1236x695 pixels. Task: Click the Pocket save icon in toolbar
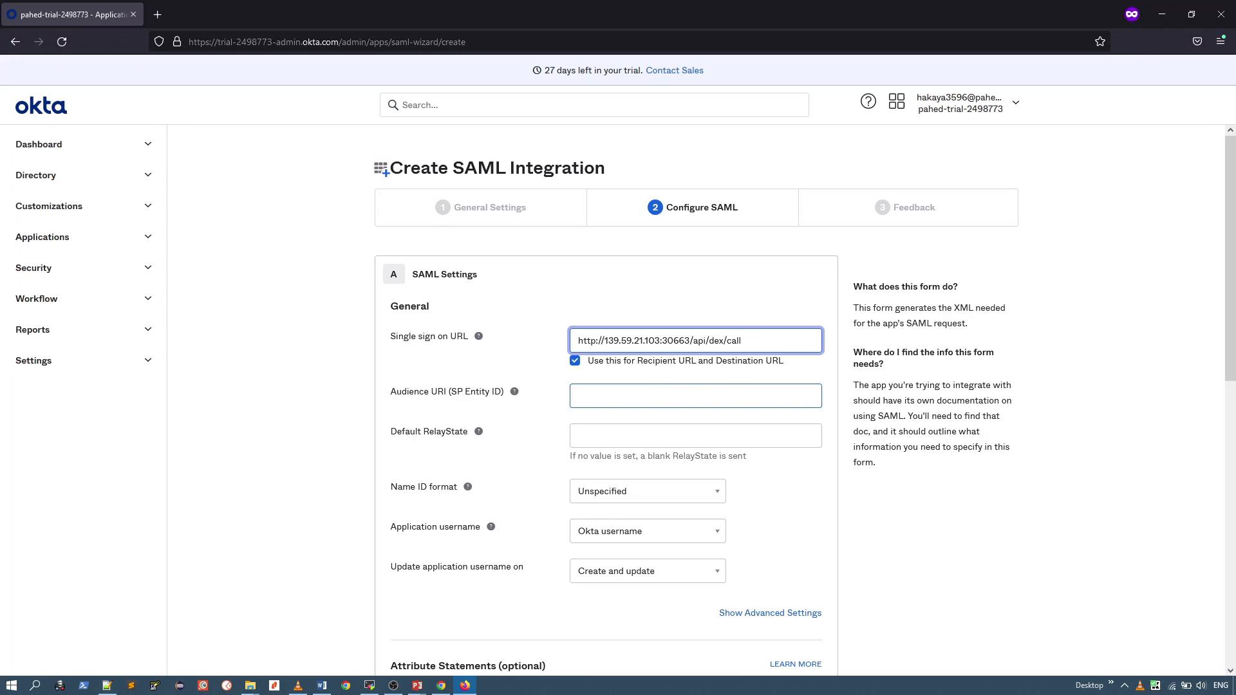pos(1197,41)
